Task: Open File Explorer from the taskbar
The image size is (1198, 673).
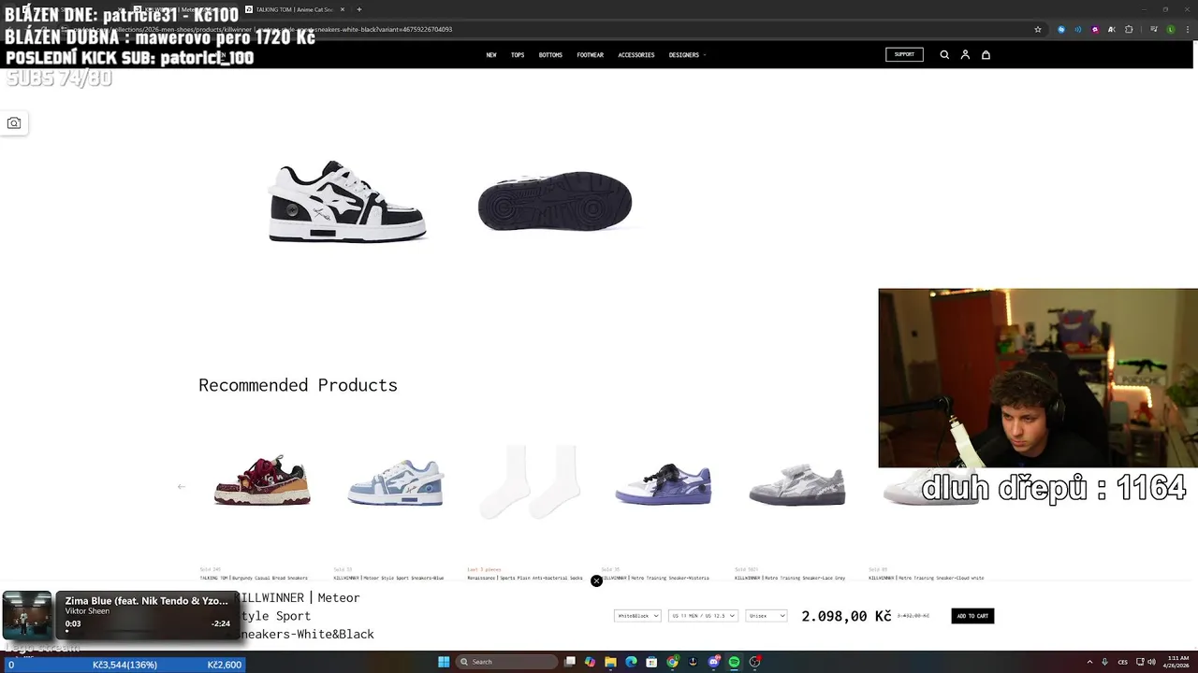Action: coord(610,662)
